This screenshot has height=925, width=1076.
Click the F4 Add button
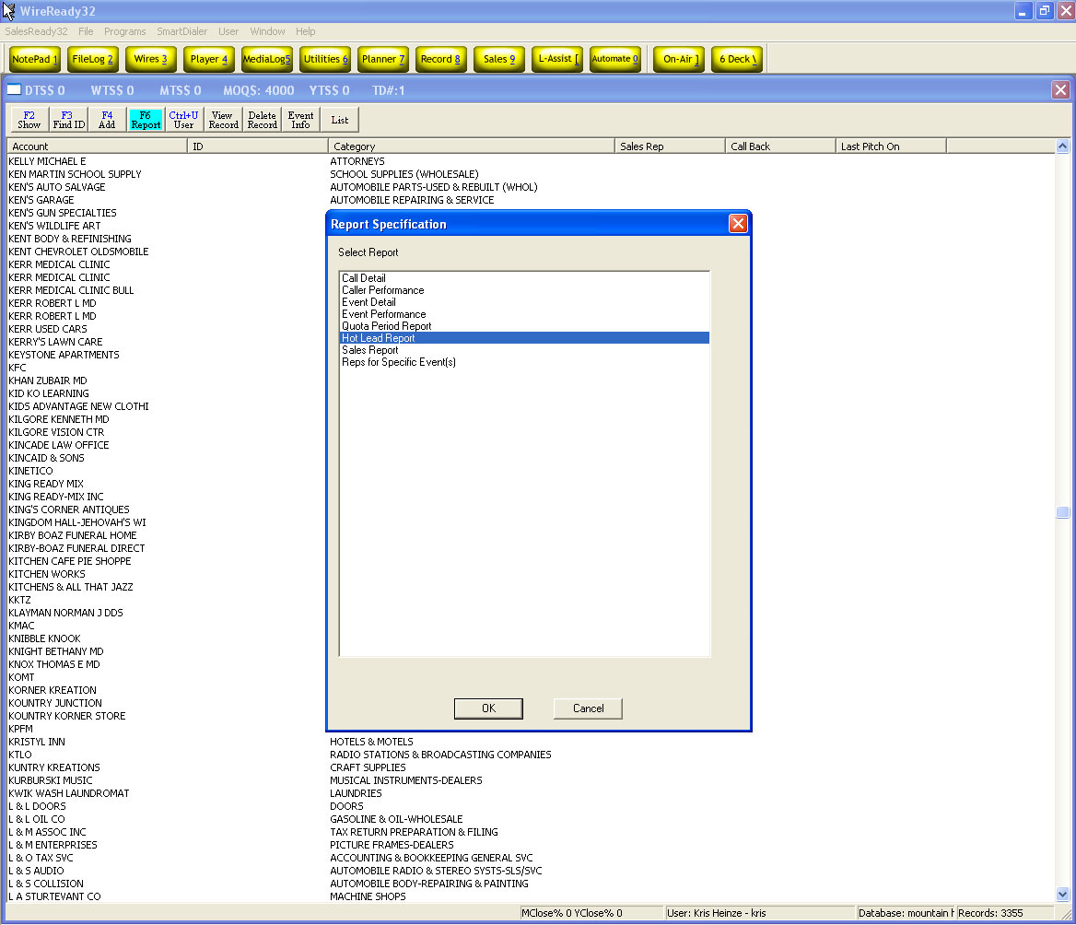pos(107,120)
